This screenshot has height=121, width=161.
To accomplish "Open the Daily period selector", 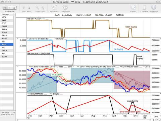I will [x=156, y=117].
